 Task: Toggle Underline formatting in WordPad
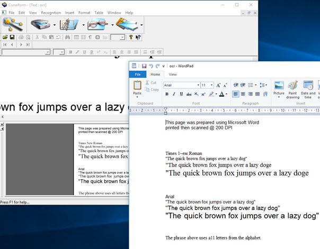[181, 94]
